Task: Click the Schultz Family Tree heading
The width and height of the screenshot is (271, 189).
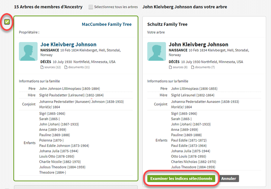Action: (x=167, y=24)
